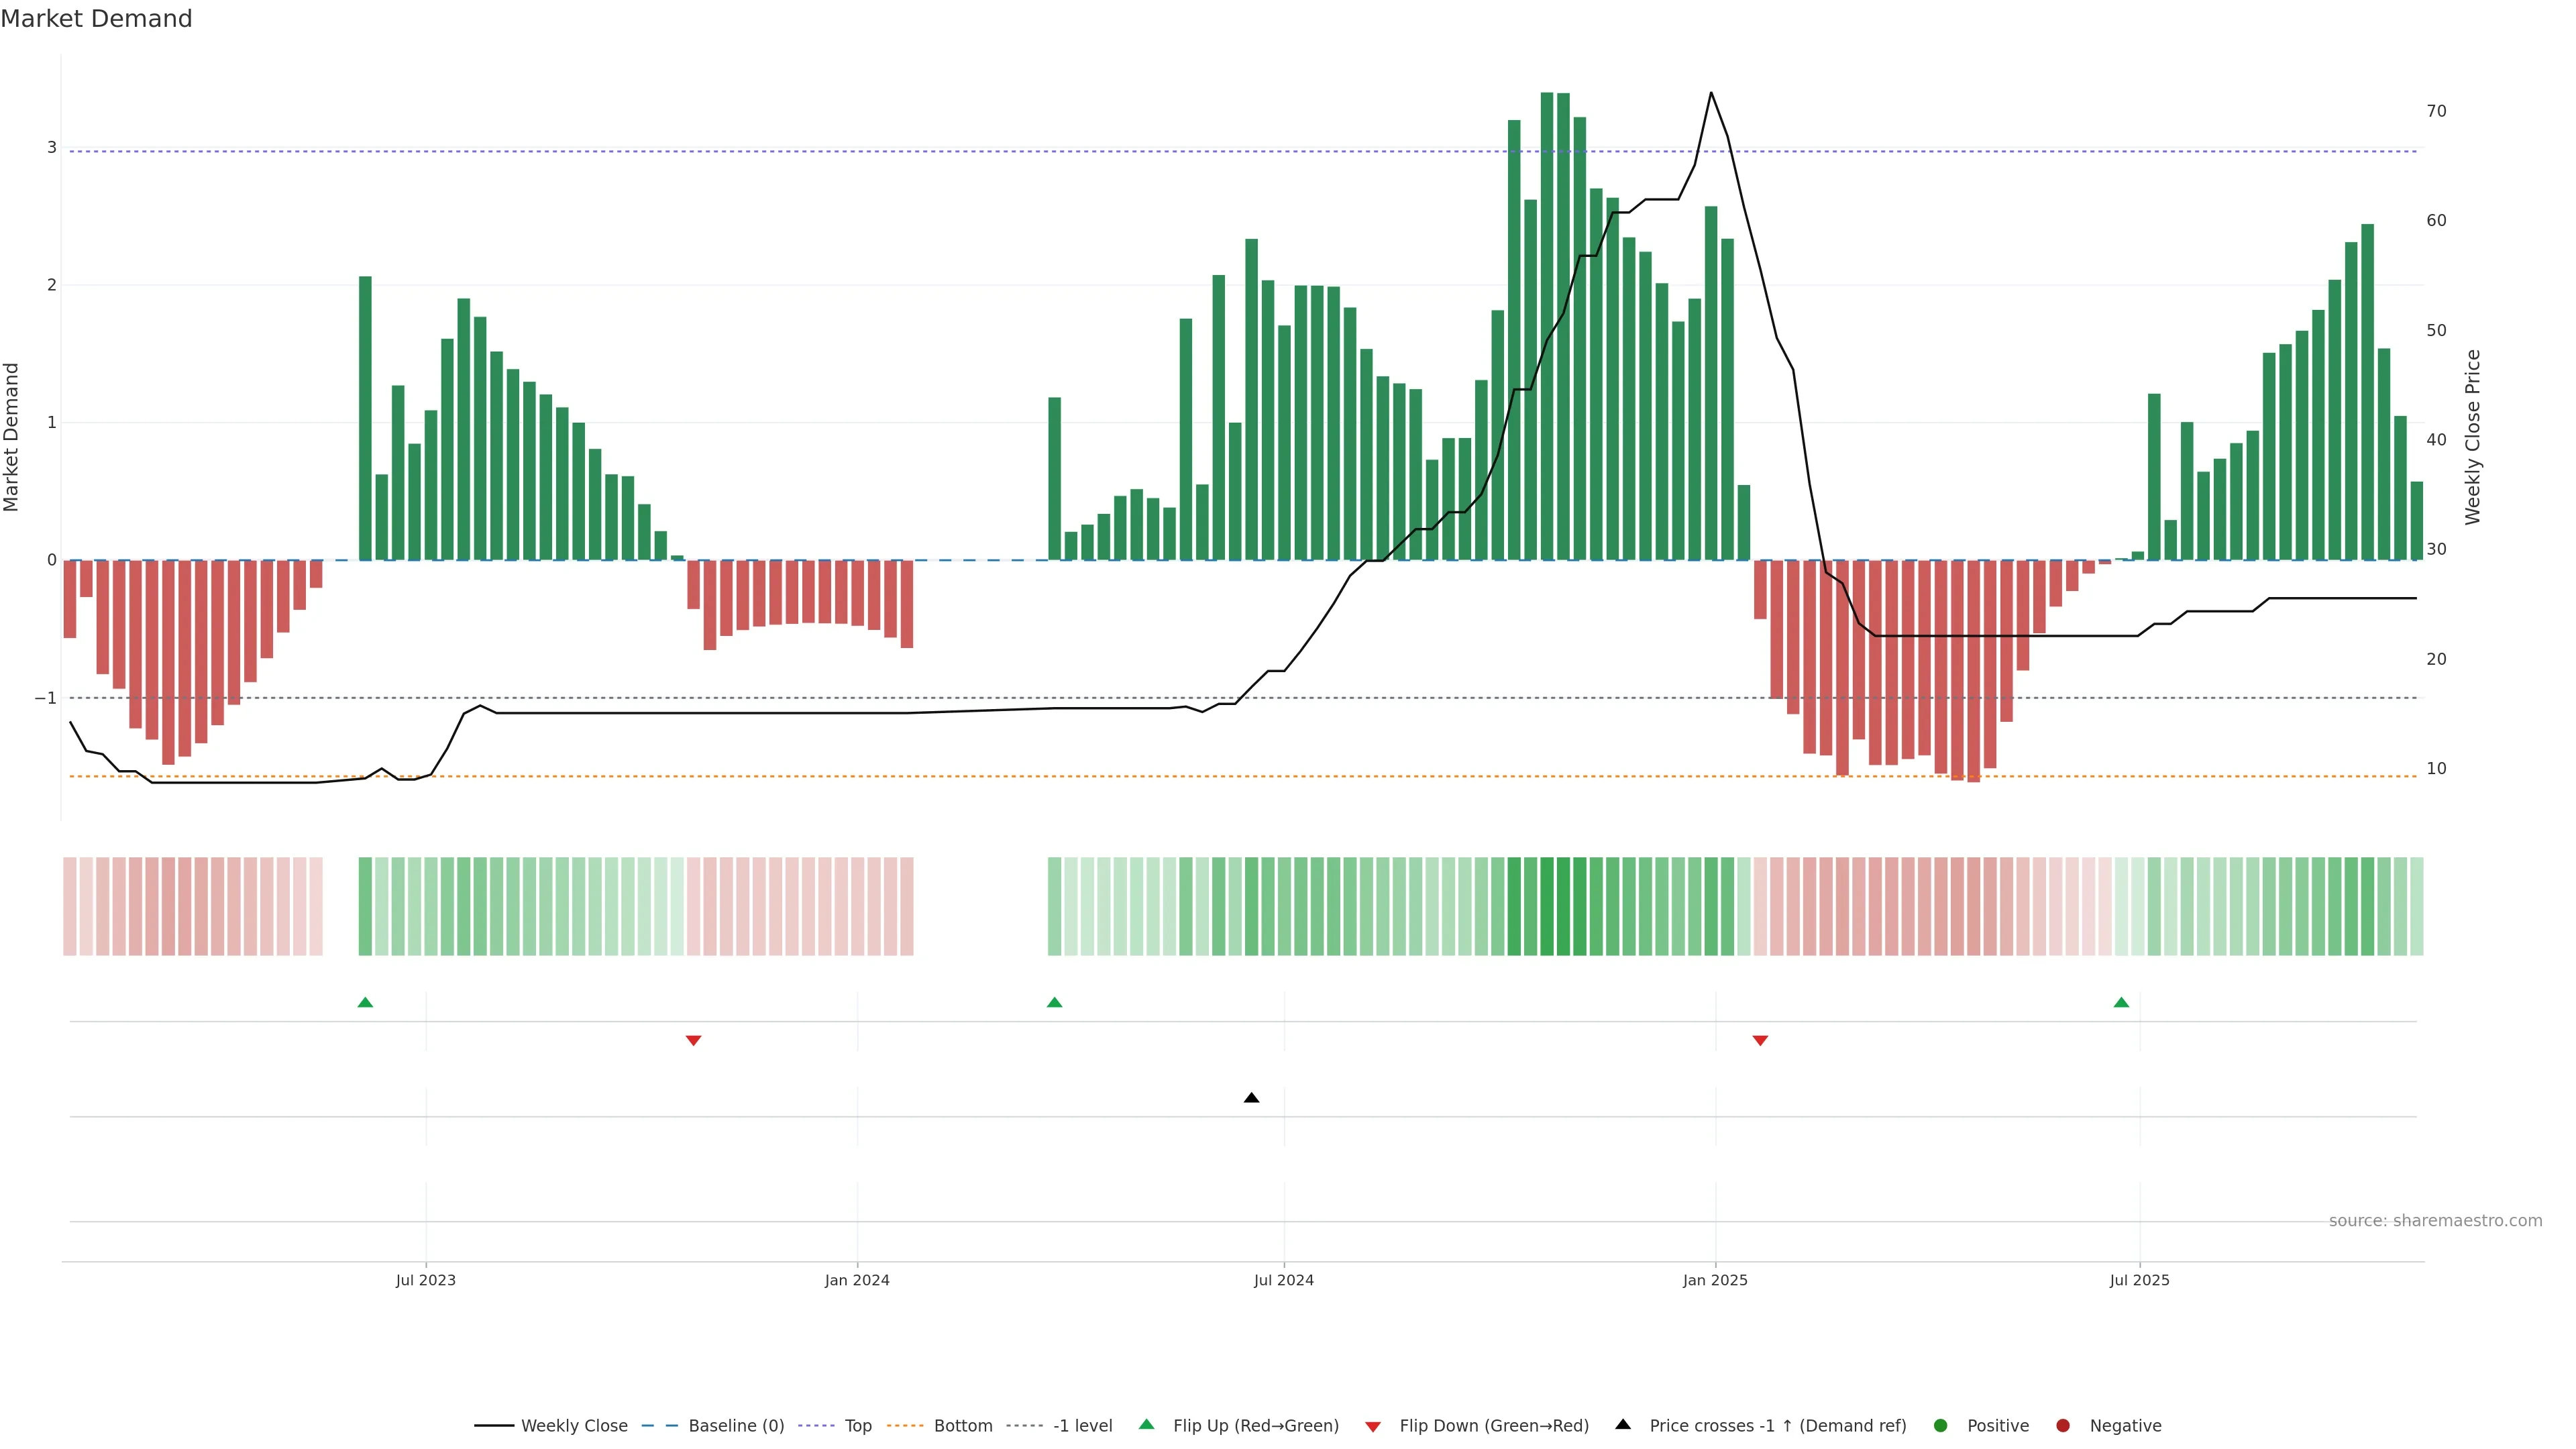Toggle the Top legend entry

857,1426
